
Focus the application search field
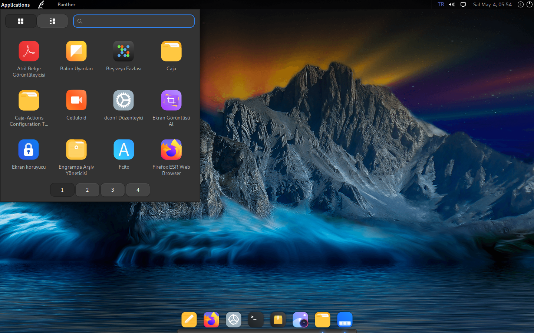click(x=134, y=21)
